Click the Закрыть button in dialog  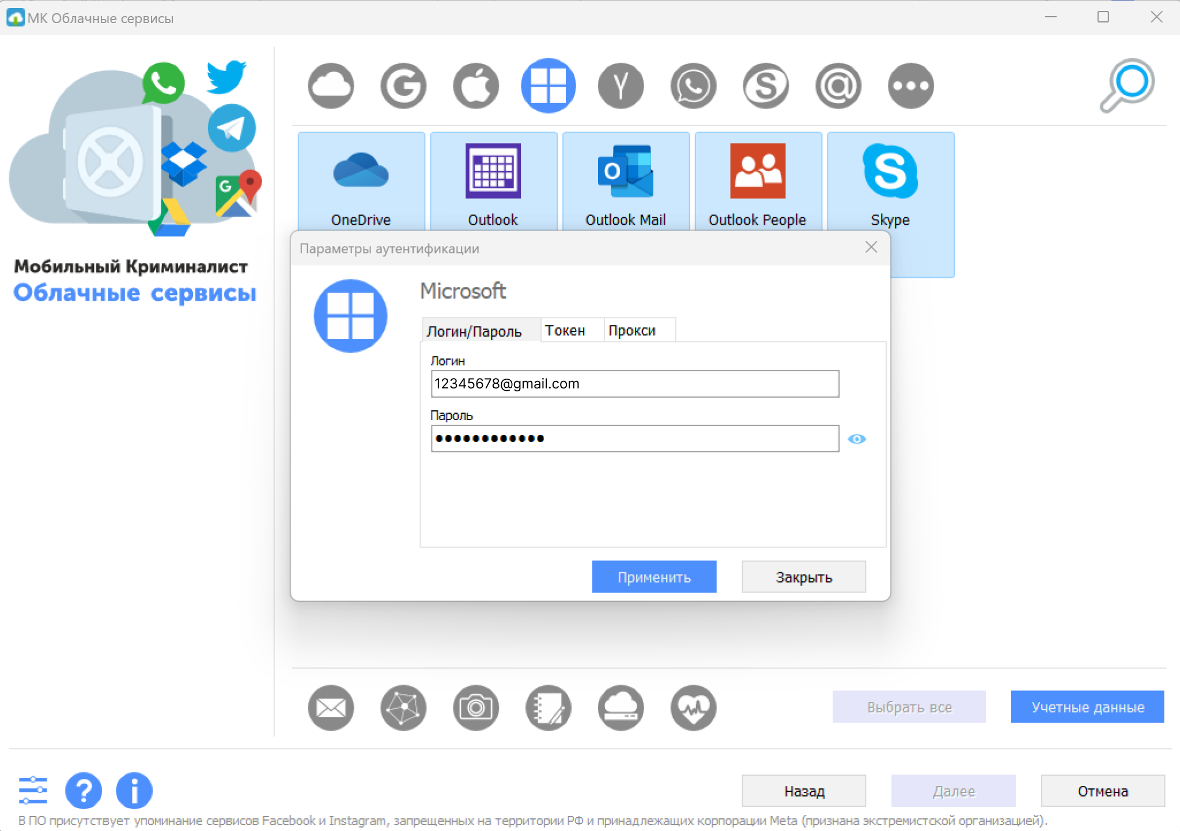point(804,577)
